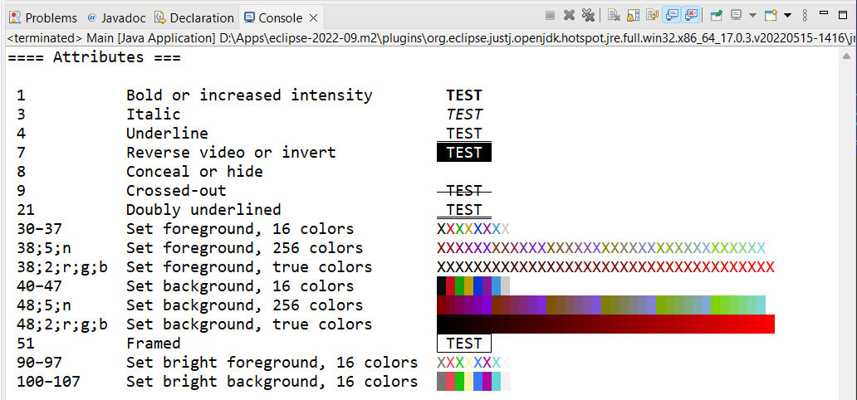Viewport: 857px width, 400px height.
Task: Remove All Terminated Launches double-X icon
Action: coord(588,16)
